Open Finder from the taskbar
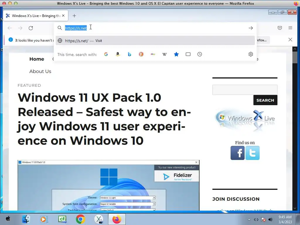This screenshot has width=300, height=225. click(x=26, y=219)
